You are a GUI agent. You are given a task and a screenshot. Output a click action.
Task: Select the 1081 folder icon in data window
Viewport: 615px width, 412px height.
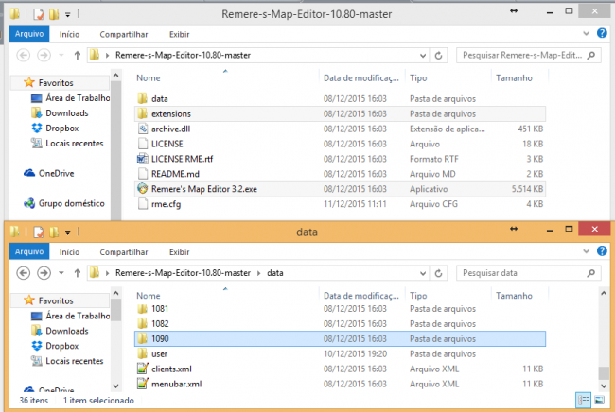click(x=142, y=309)
